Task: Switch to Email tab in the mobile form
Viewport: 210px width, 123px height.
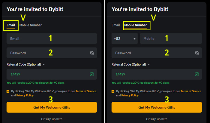Action: 115,25
